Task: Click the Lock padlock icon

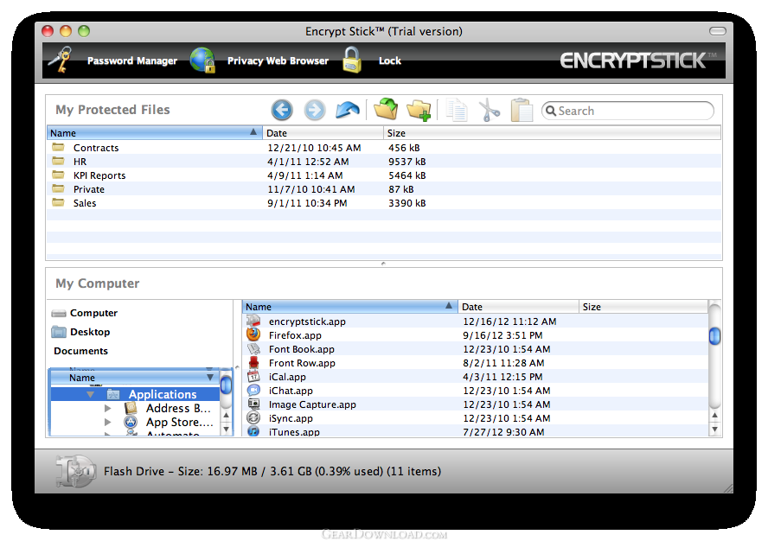Action: click(x=352, y=60)
